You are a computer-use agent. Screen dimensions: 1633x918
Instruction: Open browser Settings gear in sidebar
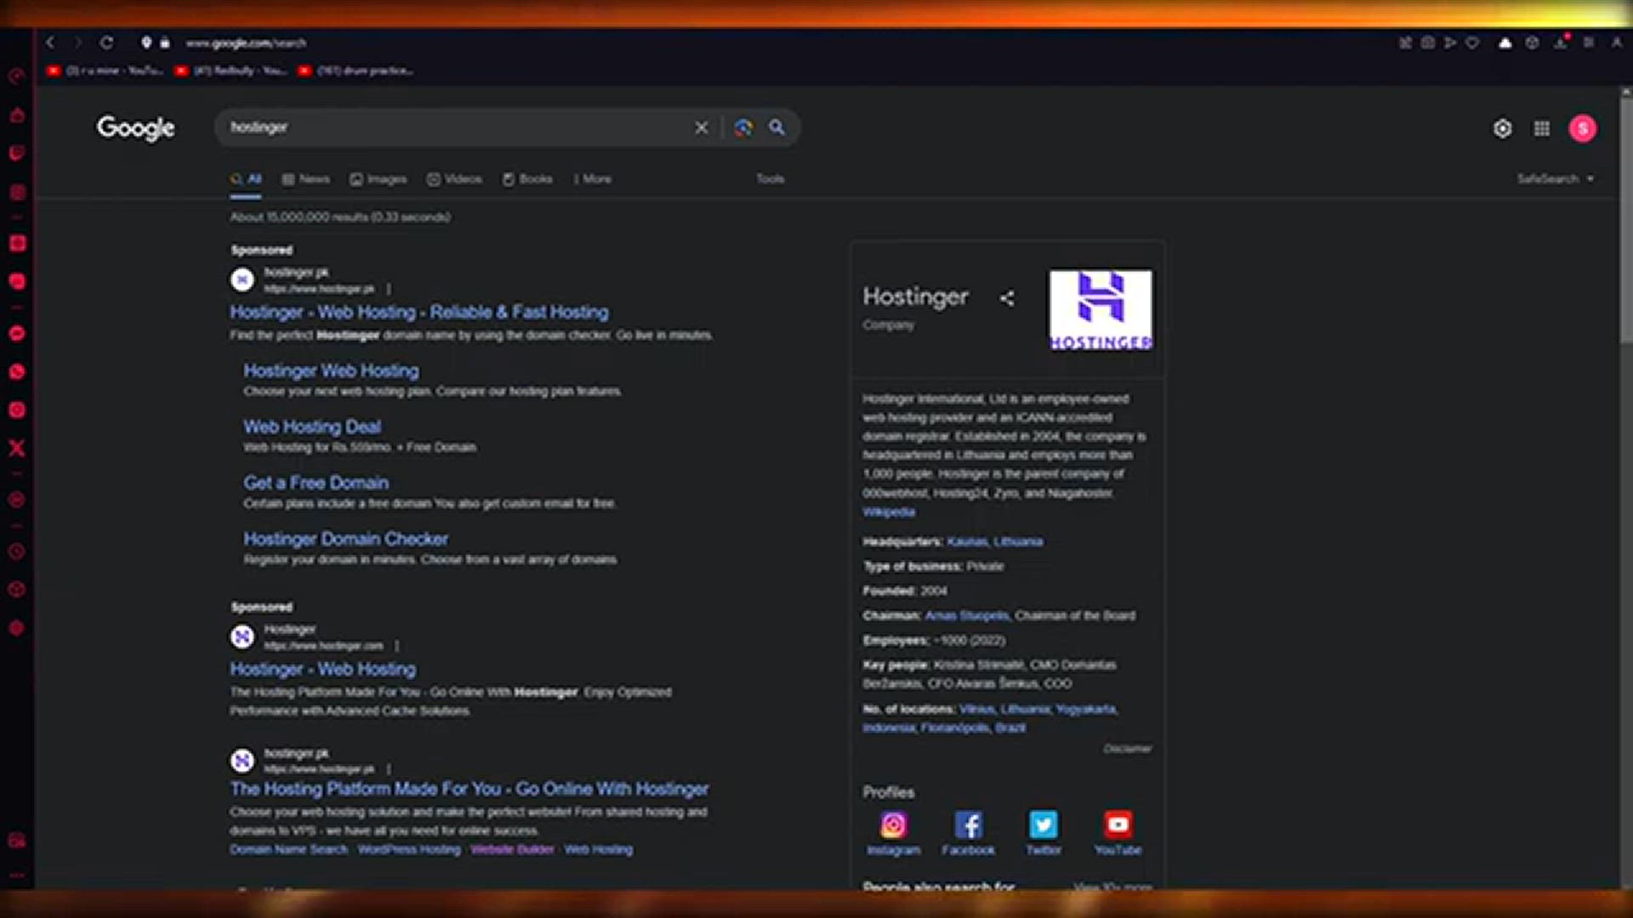coord(17,628)
